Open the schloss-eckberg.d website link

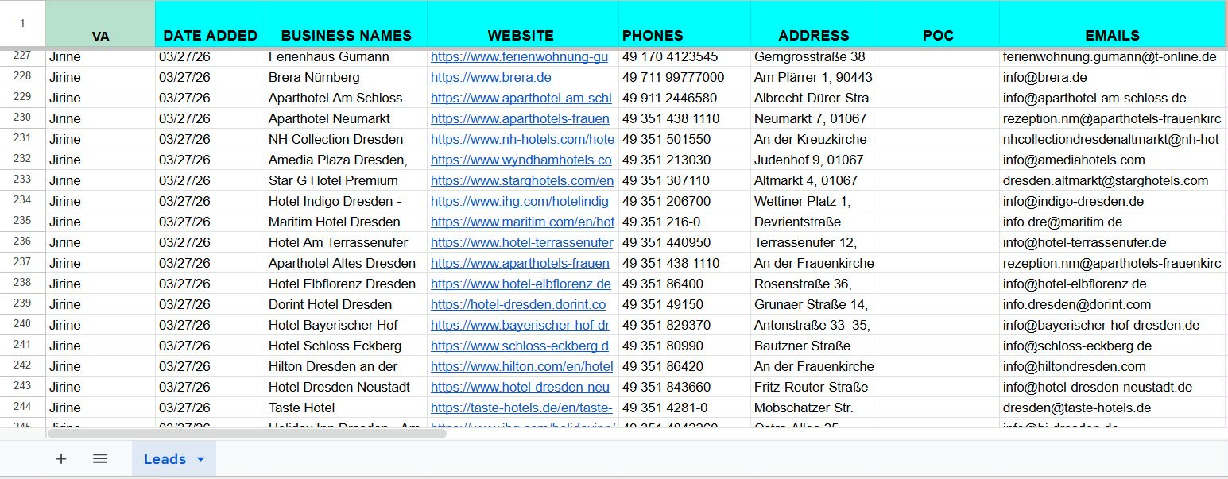click(x=520, y=346)
